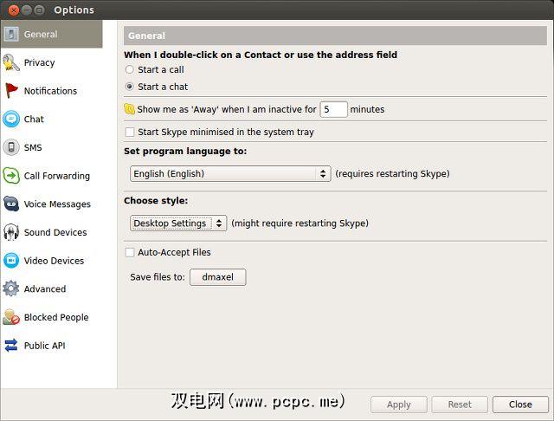
Task: Minimize the Options window
Action: point(27,10)
